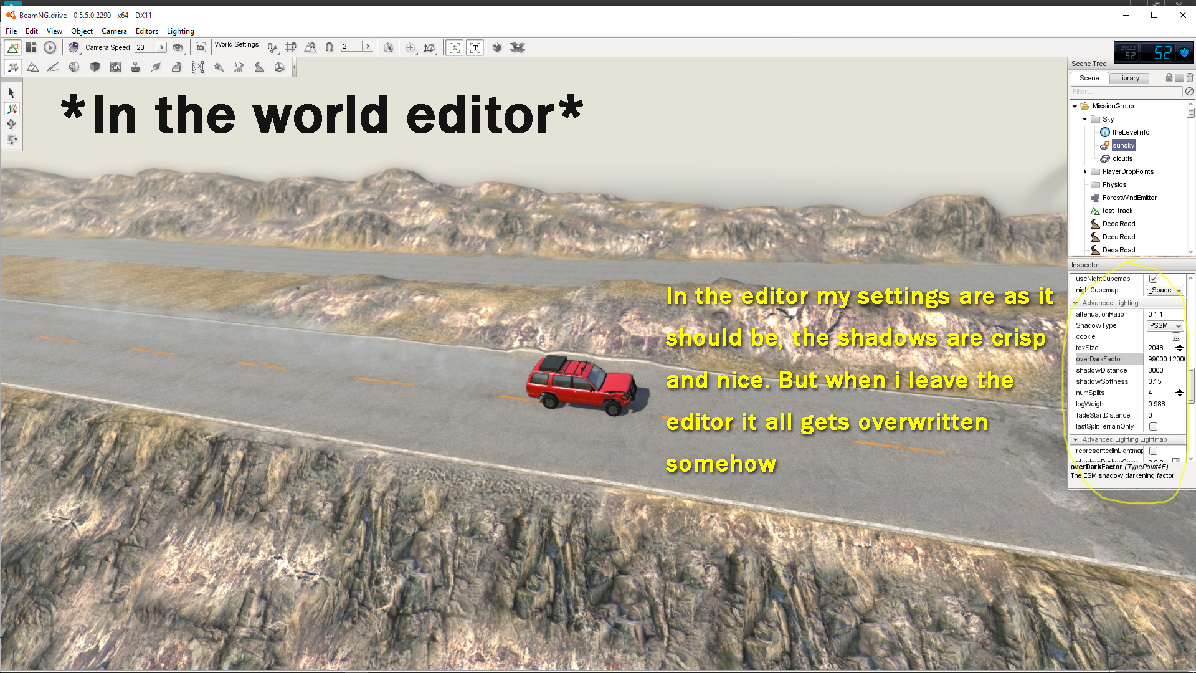
Task: Collapse the Sky folder
Action: pos(1085,119)
